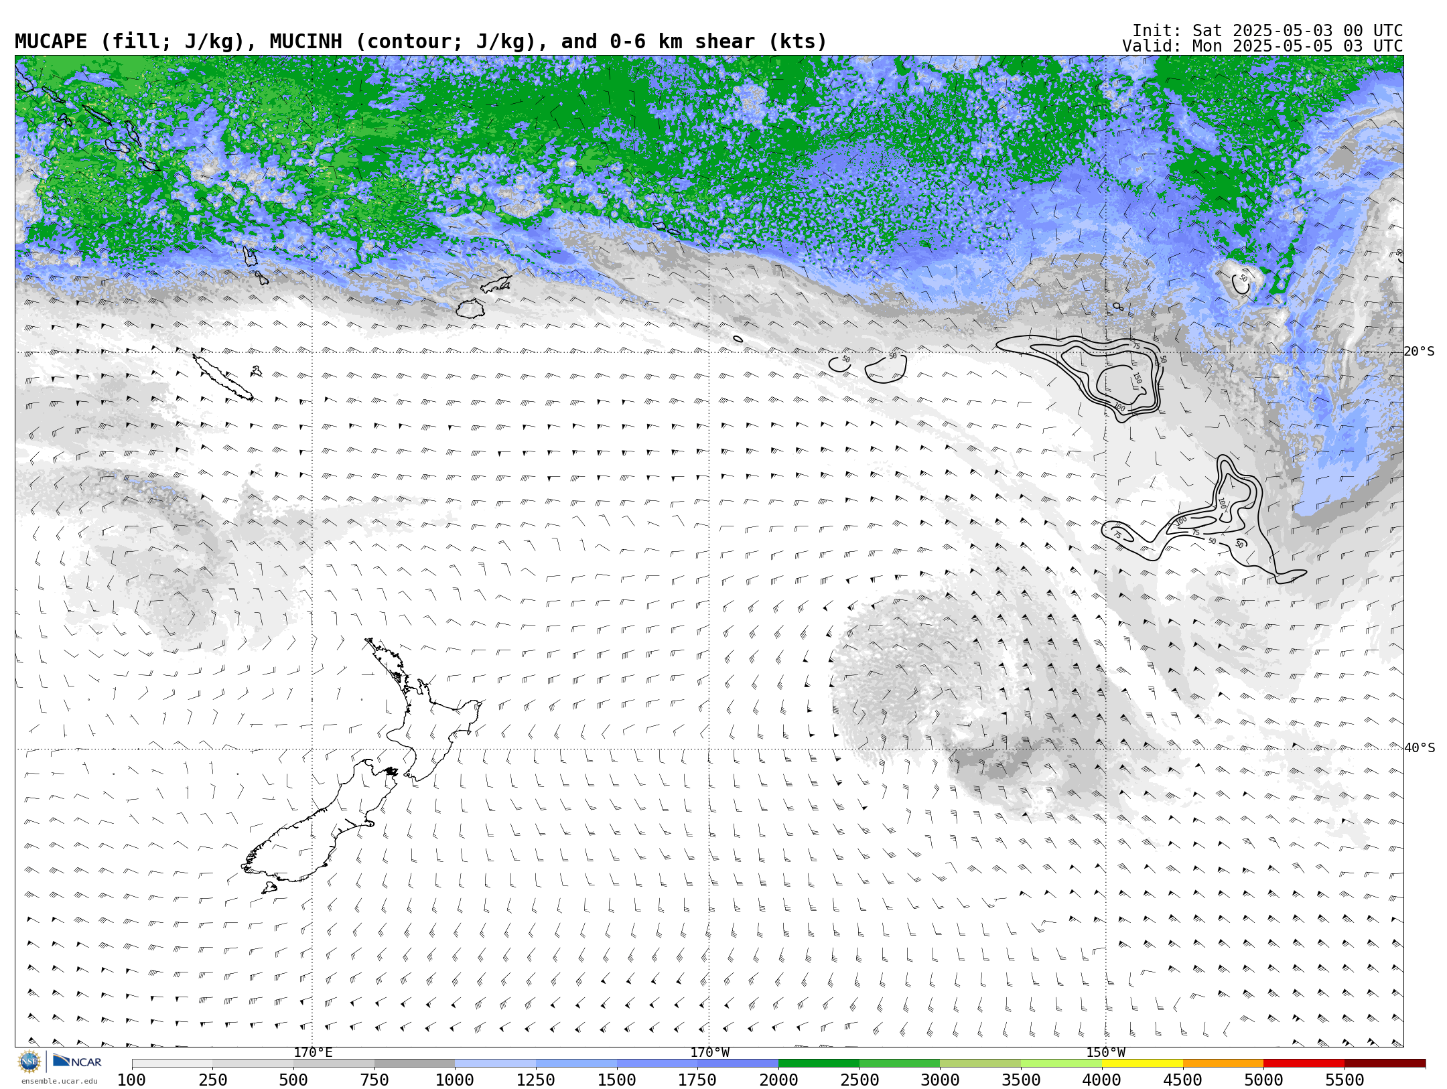Select the Init: Sat 2025-05-03 00 UTC text
Screen dimensions: 1447x1089
tap(1267, 31)
